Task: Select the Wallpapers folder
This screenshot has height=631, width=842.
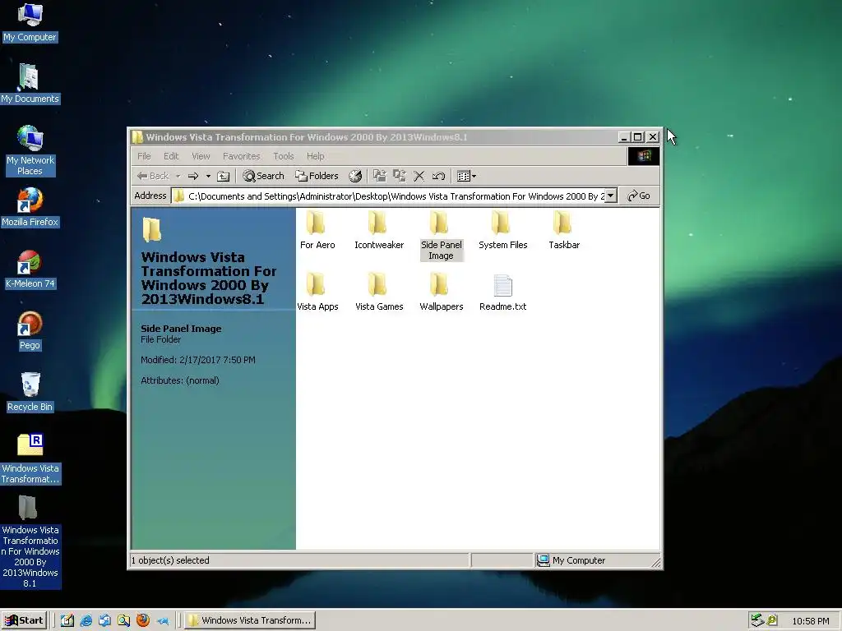Action: (441, 292)
